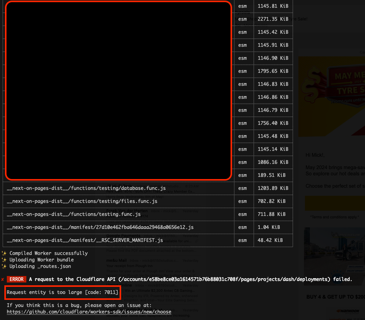
Task: Click the sparkle icon before 'Compiled Worker successfully'
Action: 4,253
